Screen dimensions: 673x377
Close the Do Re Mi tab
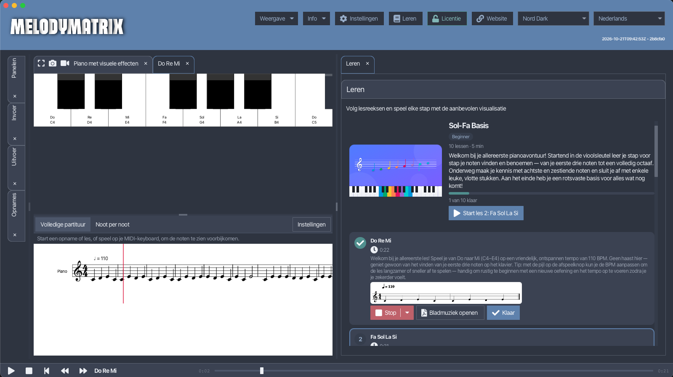pos(187,63)
